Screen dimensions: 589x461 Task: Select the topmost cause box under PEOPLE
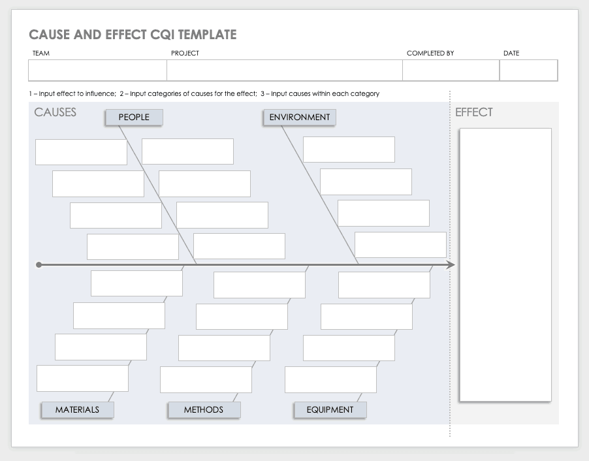81,151
